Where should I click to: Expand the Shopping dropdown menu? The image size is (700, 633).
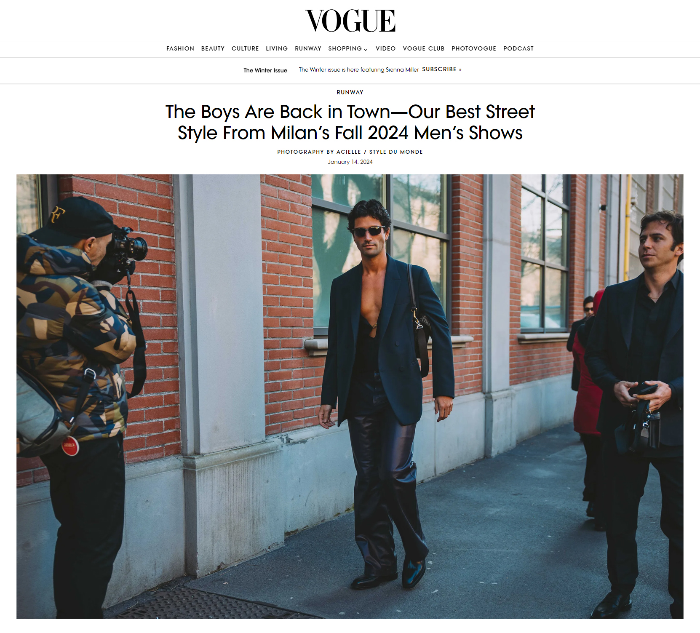pos(348,48)
